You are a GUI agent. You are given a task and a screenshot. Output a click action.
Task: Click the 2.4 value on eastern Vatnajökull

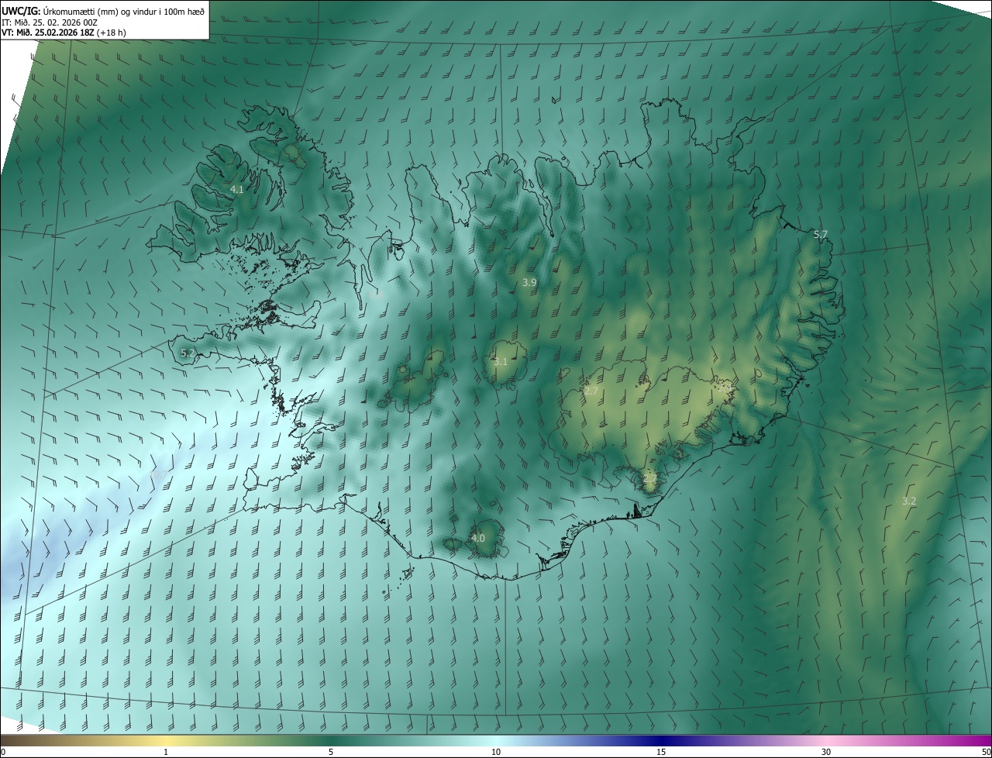tap(725, 388)
